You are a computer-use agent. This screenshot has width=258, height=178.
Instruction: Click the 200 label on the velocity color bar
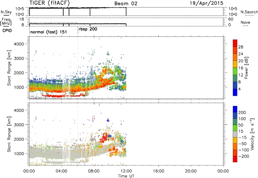coord(242,112)
